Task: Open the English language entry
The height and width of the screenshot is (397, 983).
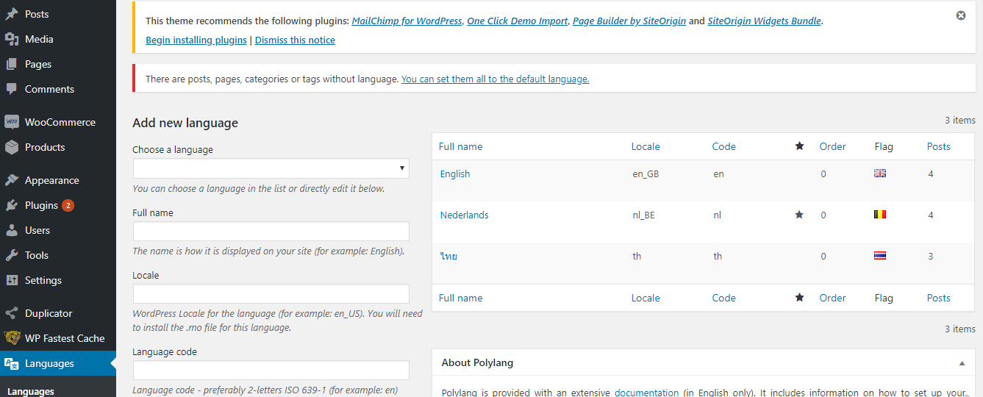Action: coord(454,174)
